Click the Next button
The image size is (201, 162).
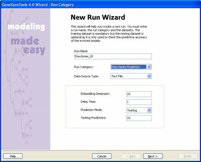click(x=153, y=156)
